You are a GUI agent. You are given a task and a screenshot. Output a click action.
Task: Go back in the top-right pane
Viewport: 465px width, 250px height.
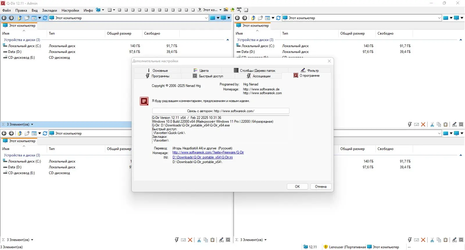coord(237,18)
